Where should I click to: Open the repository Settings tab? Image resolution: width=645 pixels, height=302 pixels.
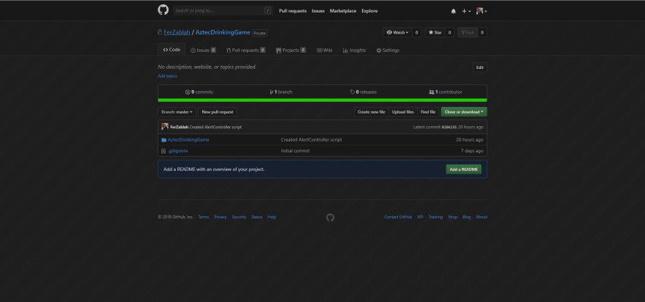tap(388, 50)
